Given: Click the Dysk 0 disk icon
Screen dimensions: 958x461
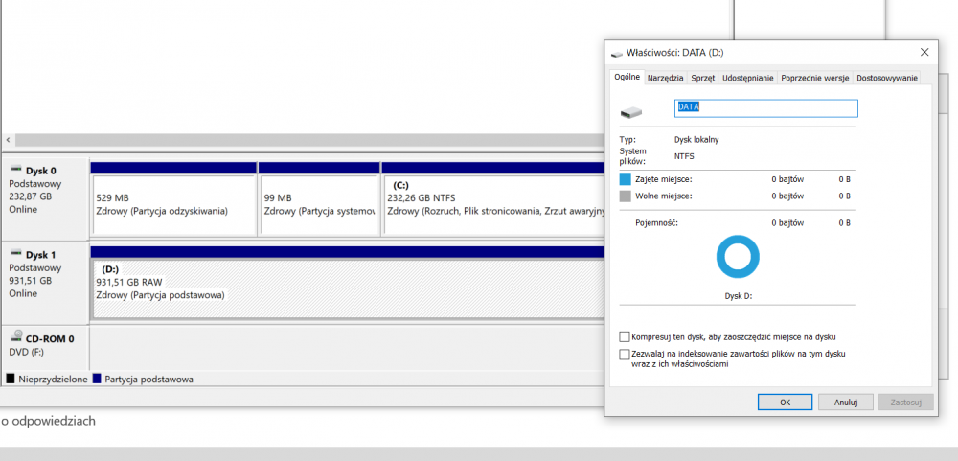Looking at the screenshot, I should click(x=16, y=170).
